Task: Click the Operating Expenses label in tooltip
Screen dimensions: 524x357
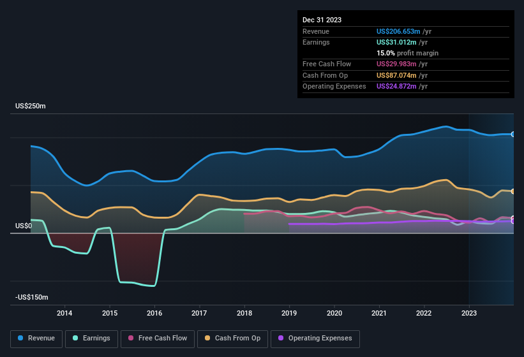Action: tap(334, 87)
